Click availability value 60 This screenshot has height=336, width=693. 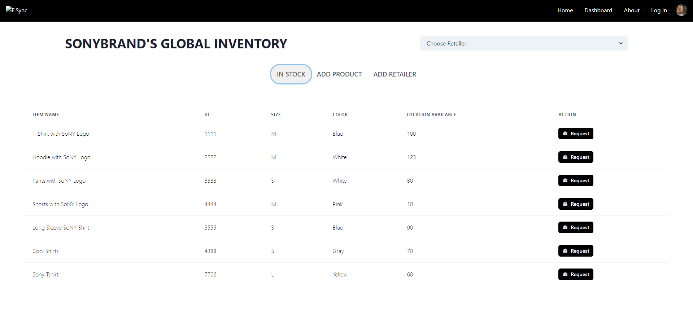coord(410,274)
